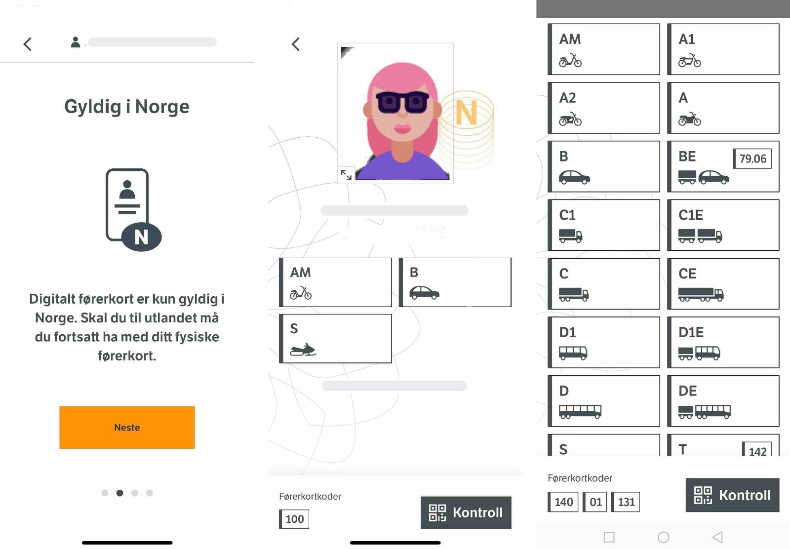Tap the Android recent apps square button
This screenshot has width=790, height=549.
click(609, 537)
